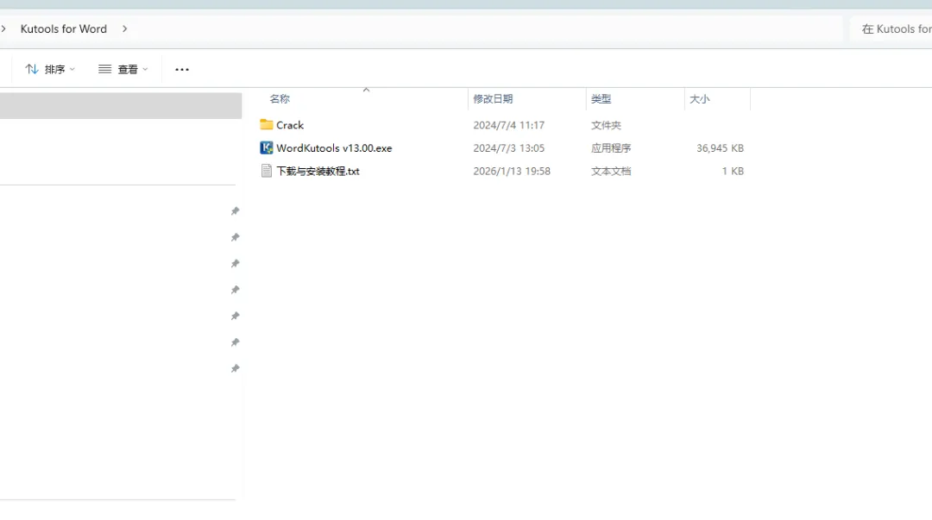
Task: Click type 文件夹 cell
Action: (606, 125)
